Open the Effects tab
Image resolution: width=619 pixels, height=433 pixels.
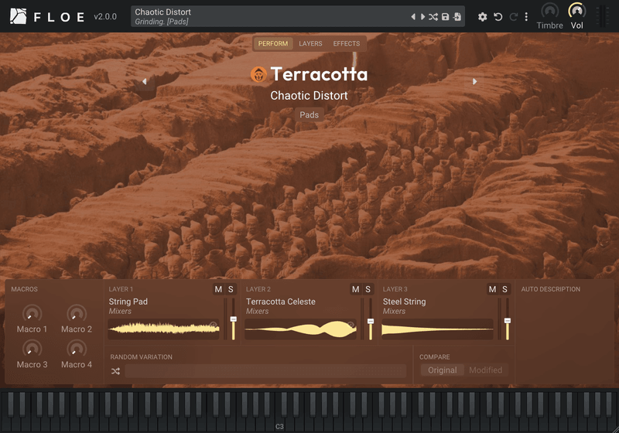click(346, 43)
